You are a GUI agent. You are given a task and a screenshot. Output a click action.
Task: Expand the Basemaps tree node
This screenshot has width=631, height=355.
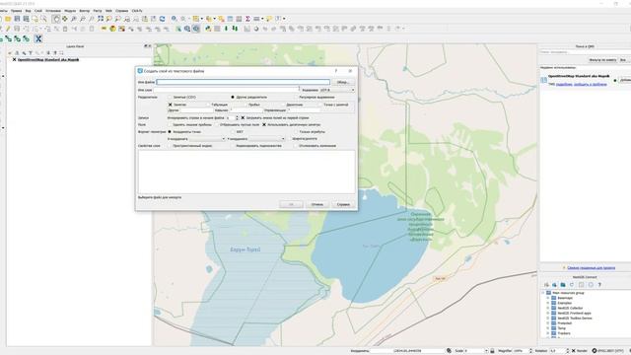548,298
